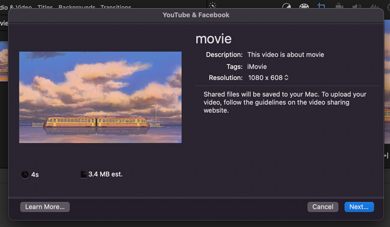
Task: Click the Learn More... button
Action: [45, 207]
